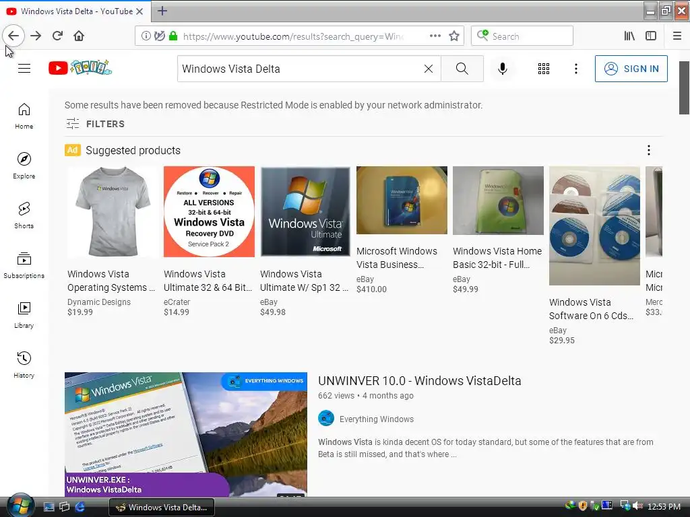690x517 pixels.
Task: Close the Windows Vista Delta YouTube tab
Action: (x=139, y=11)
